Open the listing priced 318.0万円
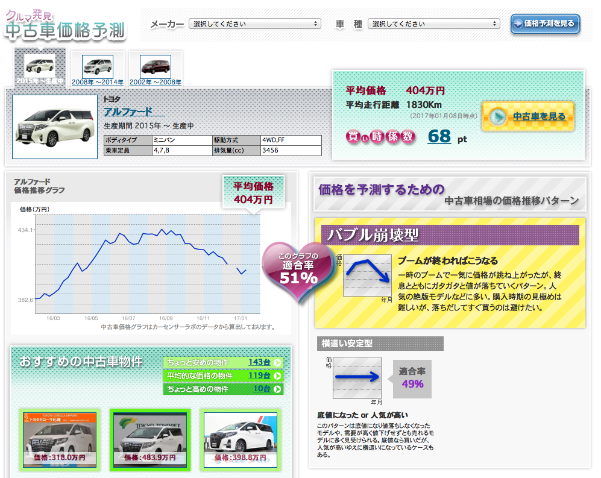The height and width of the screenshot is (478, 601). coord(60,439)
